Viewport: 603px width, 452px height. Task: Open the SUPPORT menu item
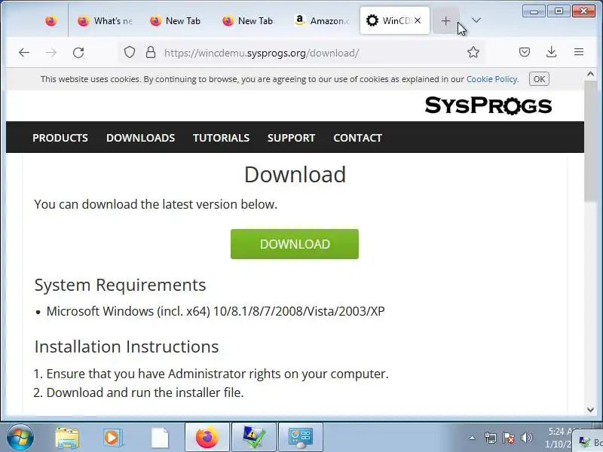(x=291, y=138)
